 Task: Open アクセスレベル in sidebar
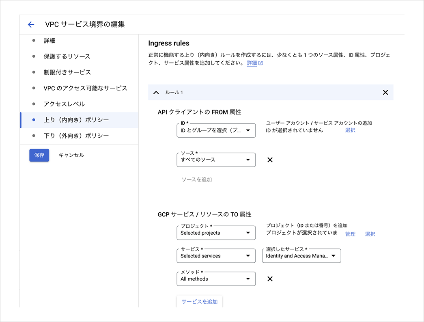[79, 104]
